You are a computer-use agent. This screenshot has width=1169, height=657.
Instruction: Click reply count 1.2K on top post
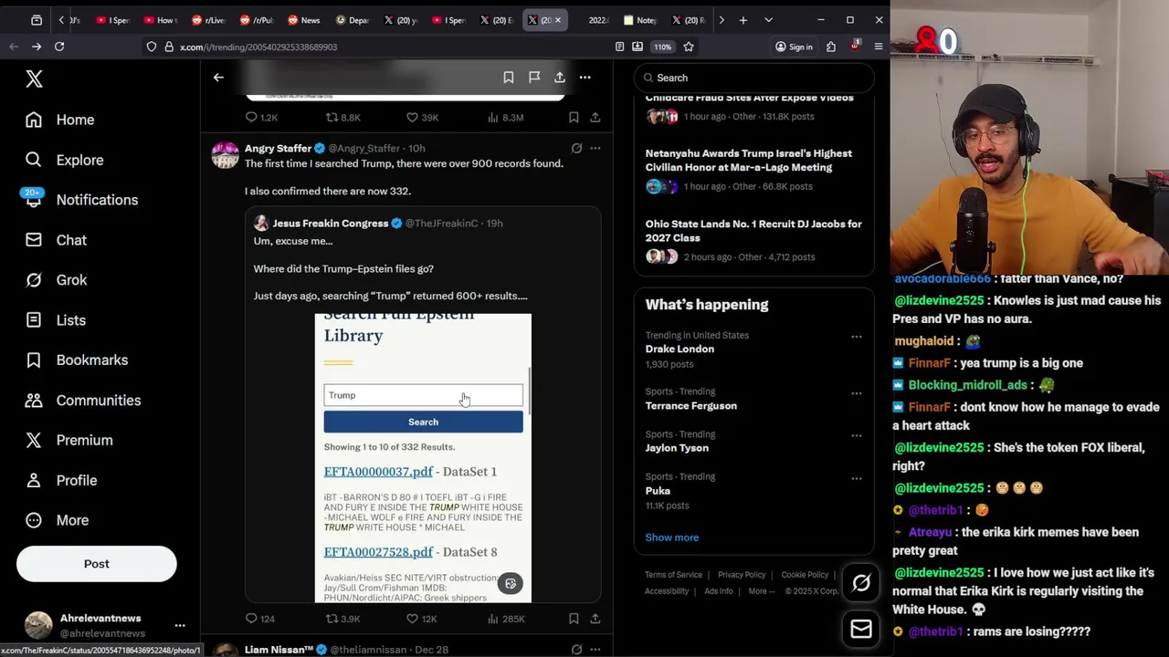261,117
